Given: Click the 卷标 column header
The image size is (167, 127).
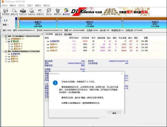Looking at the screenshot, I should point(47,38).
